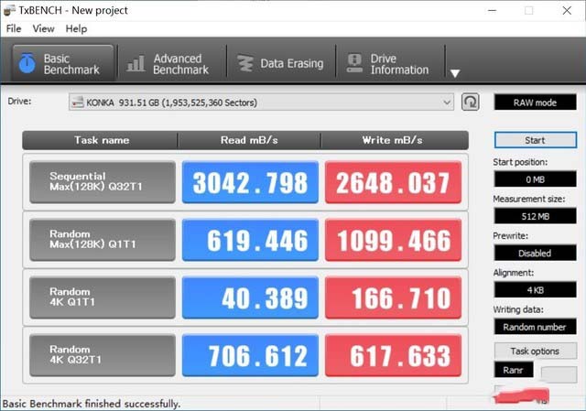The width and height of the screenshot is (586, 411).
Task: Click the Data Erasing icon
Action: (x=245, y=63)
